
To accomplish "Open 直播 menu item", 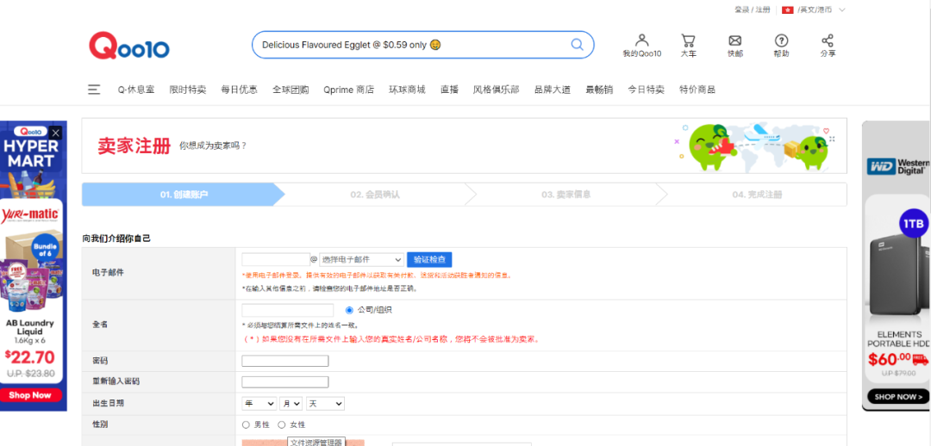I will pos(449,90).
